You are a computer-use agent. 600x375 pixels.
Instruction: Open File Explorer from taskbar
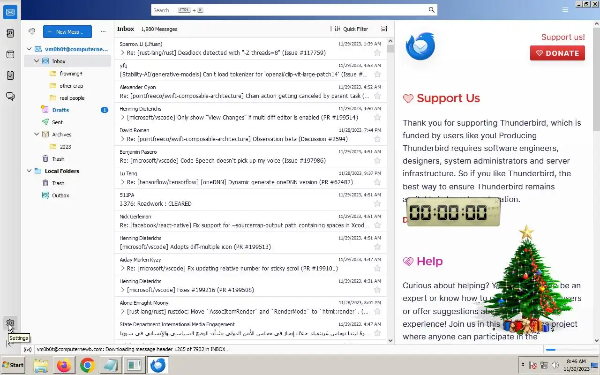41,365
